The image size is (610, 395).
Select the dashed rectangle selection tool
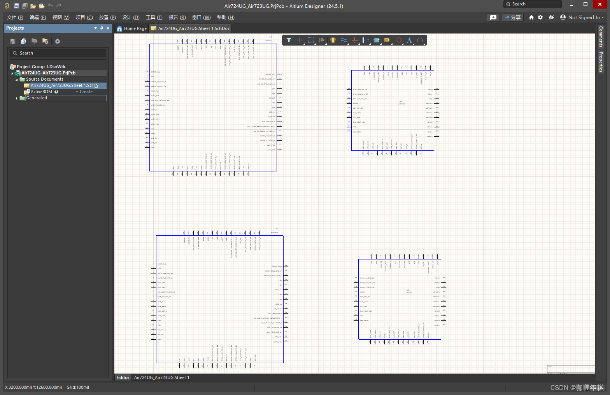click(311, 40)
